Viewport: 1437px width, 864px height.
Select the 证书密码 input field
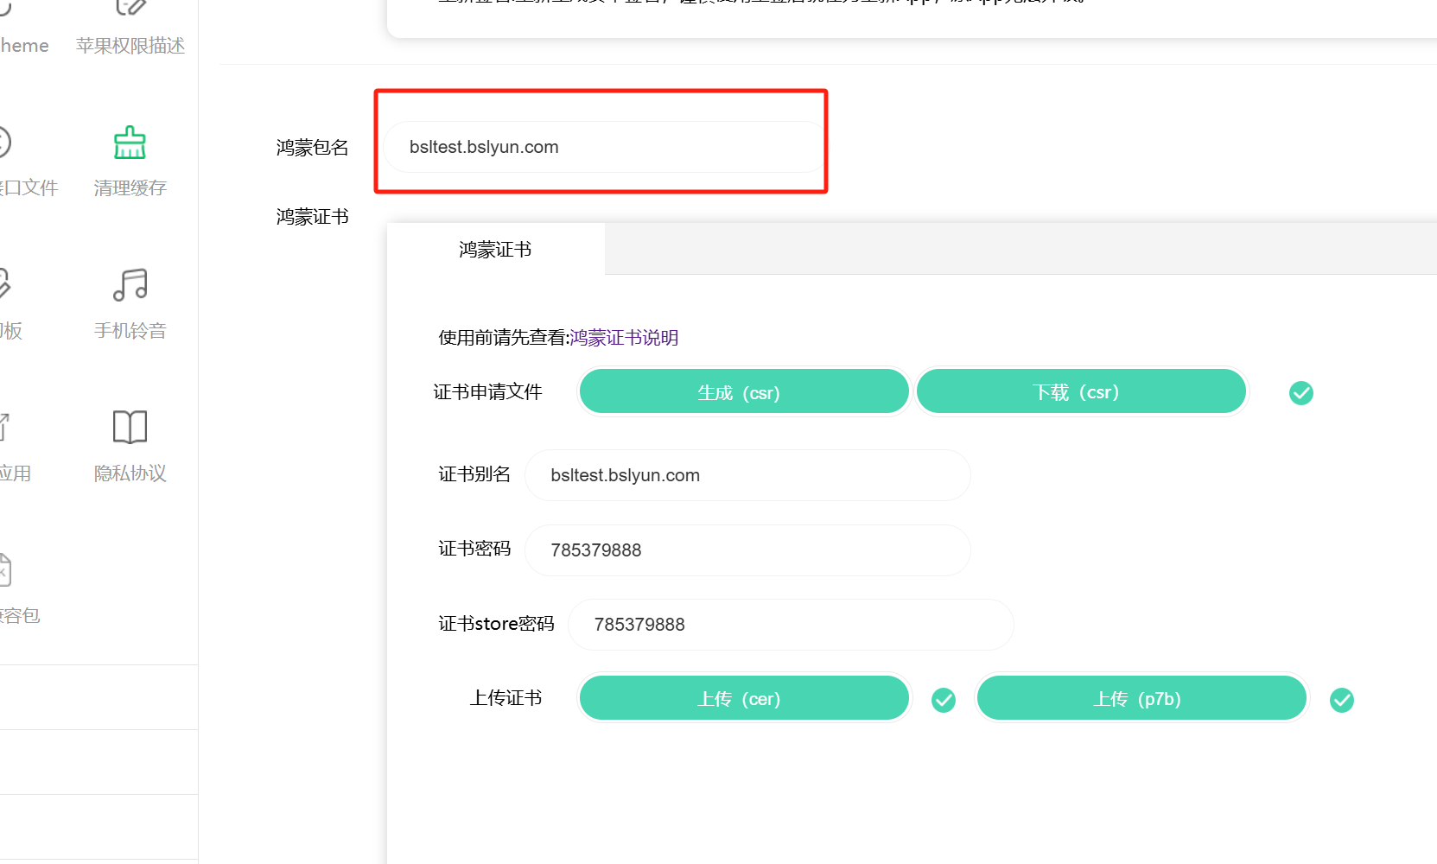click(x=747, y=550)
